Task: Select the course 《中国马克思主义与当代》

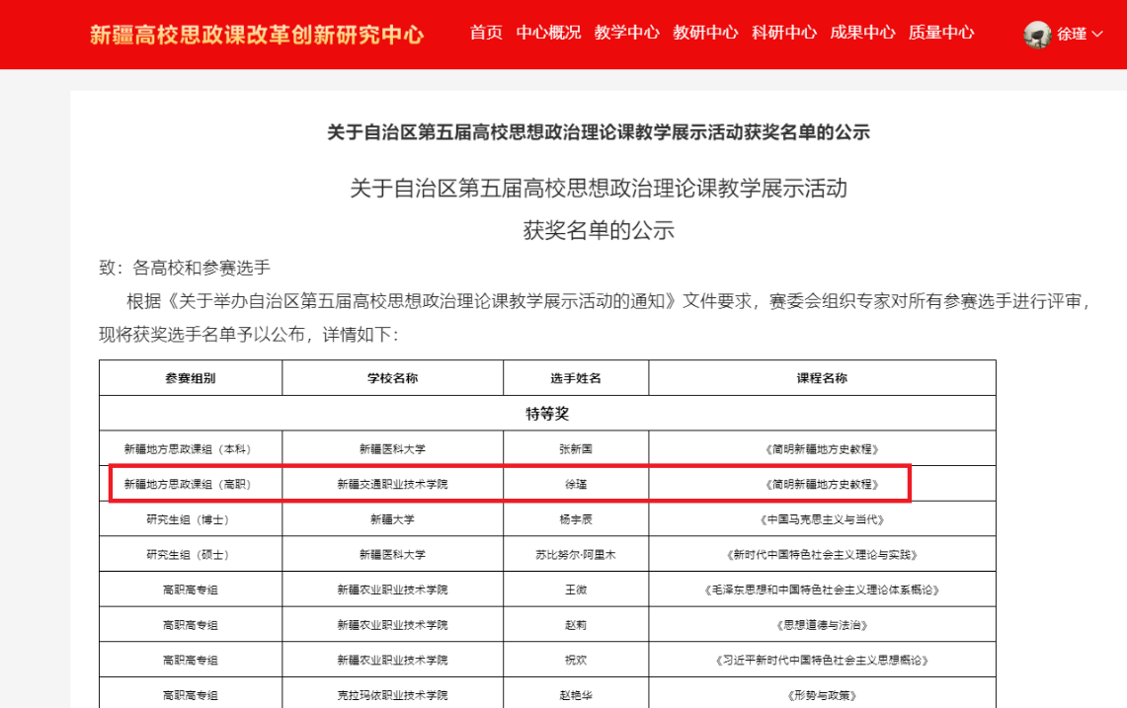Action: coord(822,519)
